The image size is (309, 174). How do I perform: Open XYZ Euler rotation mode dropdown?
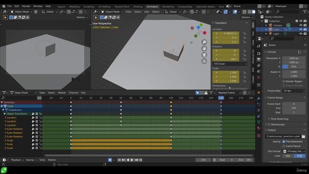pos(230,64)
